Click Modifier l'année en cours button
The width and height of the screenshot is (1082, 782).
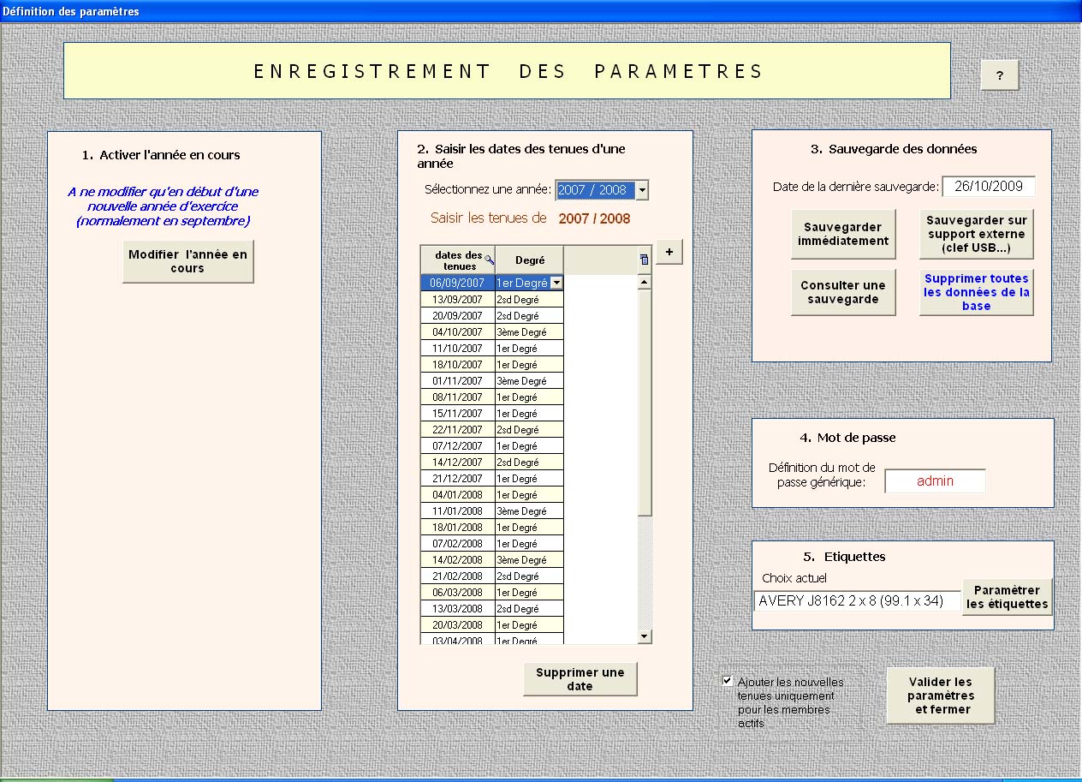187,261
